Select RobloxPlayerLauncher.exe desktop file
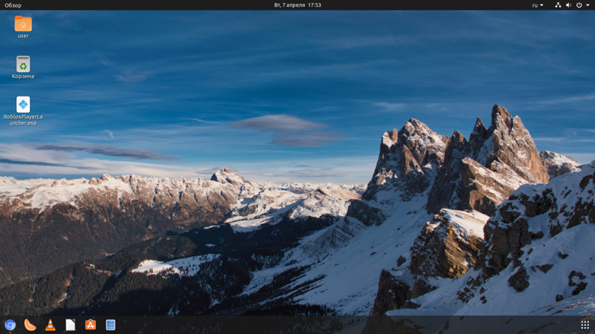Screen dimensions: 595x334 point(23,105)
